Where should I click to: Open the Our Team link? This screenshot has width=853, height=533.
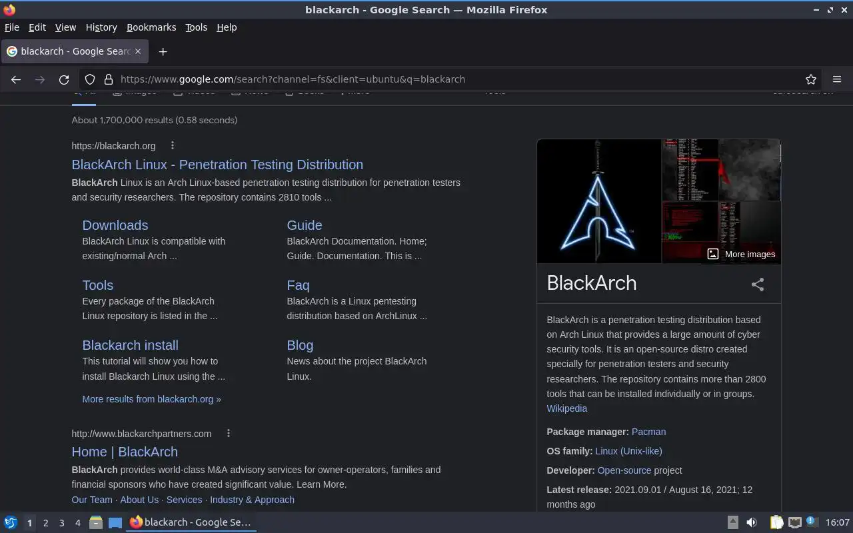point(92,500)
